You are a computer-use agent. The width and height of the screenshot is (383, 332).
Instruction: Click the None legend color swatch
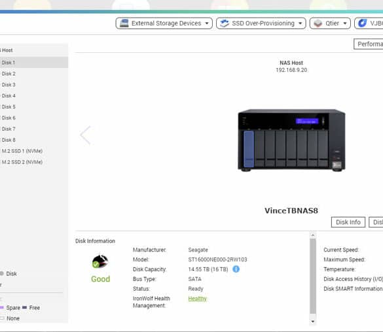[2, 318]
